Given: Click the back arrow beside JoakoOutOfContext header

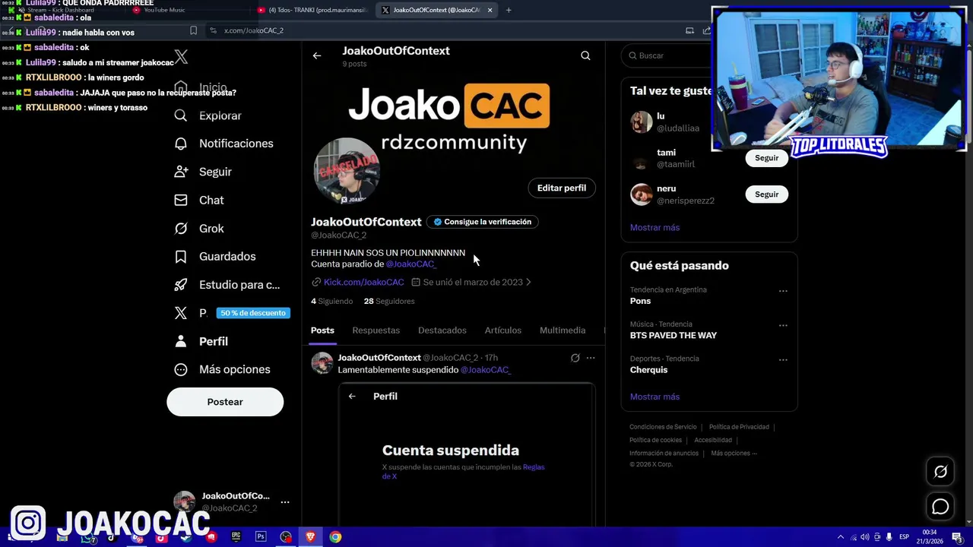Looking at the screenshot, I should pos(317,55).
